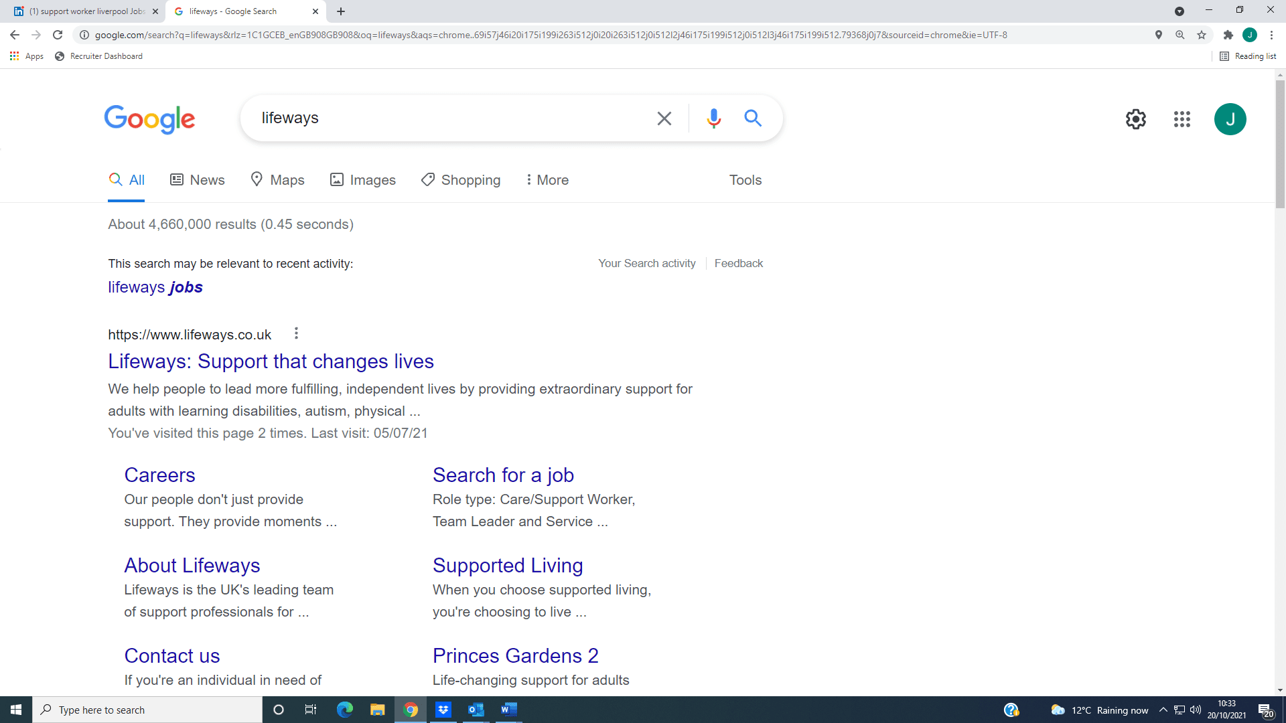Screen dimensions: 1286x723
Task: Switch to the LinkedIn support worker tab
Action: 84,11
